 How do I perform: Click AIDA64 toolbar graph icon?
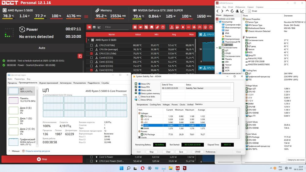click(x=242, y=11)
